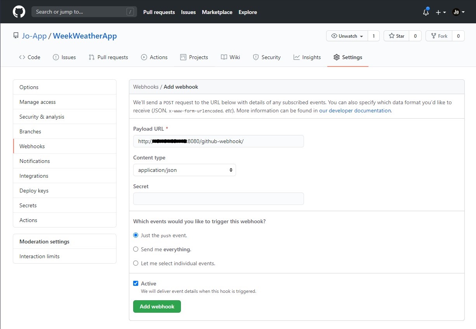This screenshot has height=329, width=476.
Task: Click the search or jump to field
Action: point(84,12)
